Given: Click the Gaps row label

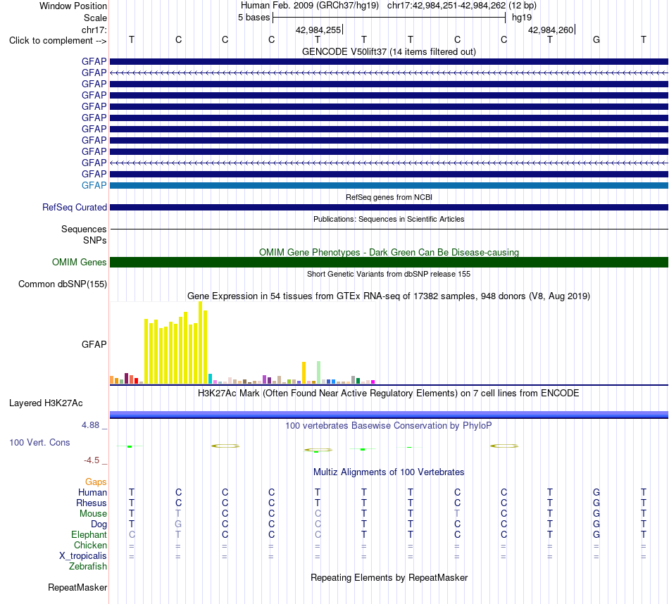Looking at the screenshot, I should click(96, 482).
